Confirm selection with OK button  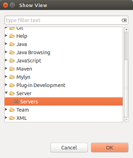tap(110, 148)
